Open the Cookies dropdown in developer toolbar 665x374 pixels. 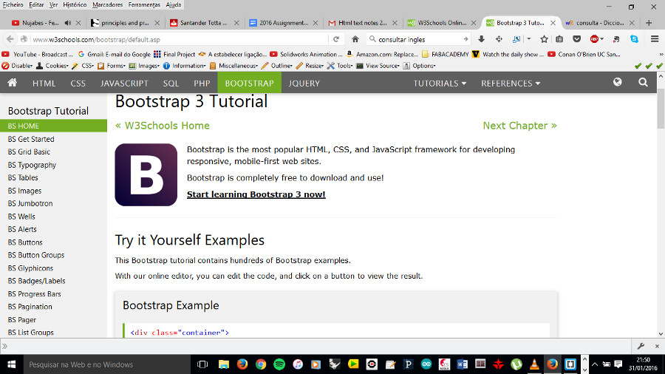pyautogui.click(x=52, y=66)
